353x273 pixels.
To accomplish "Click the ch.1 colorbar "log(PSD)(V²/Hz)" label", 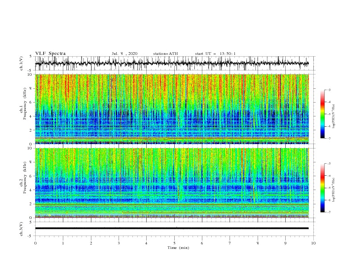I will pyautogui.click(x=334, y=116).
